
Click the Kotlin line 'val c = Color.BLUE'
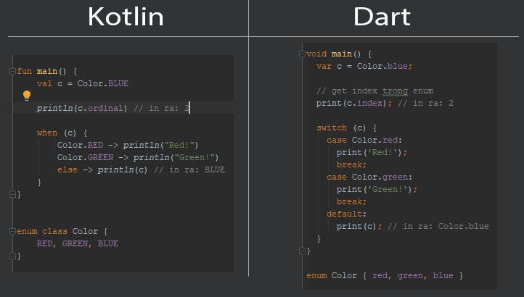83,83
